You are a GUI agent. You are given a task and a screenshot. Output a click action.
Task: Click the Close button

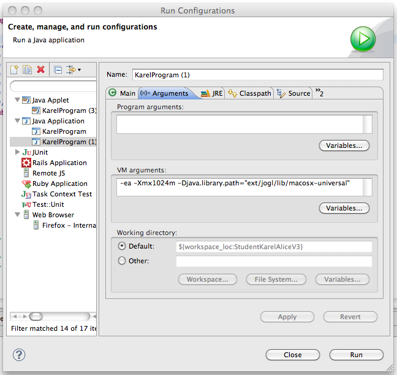293,355
